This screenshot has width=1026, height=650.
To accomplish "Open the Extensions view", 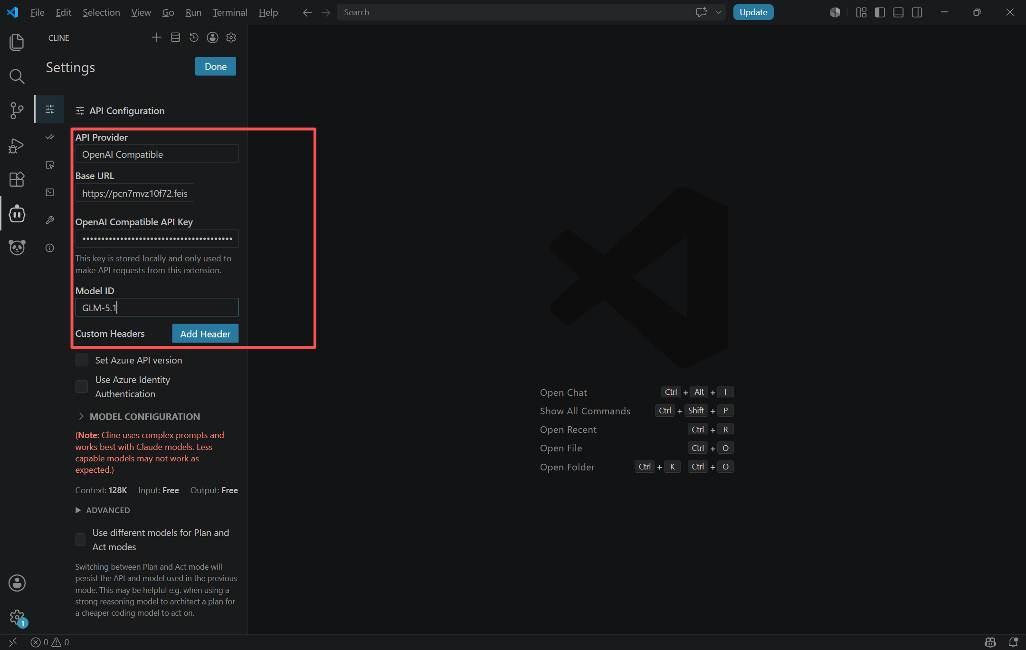I will coord(17,180).
